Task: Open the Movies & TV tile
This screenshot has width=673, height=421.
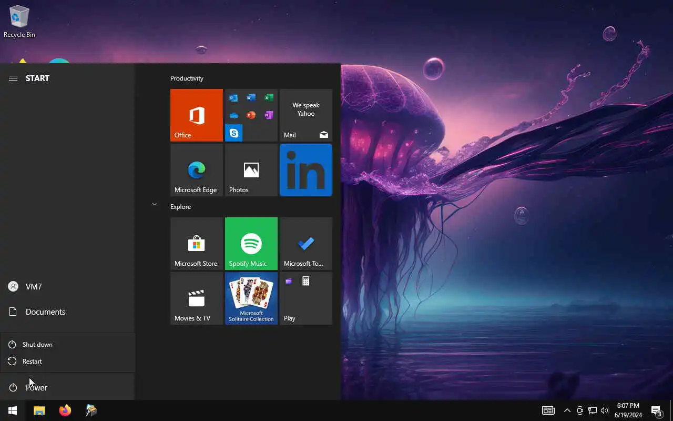Action: click(x=197, y=298)
